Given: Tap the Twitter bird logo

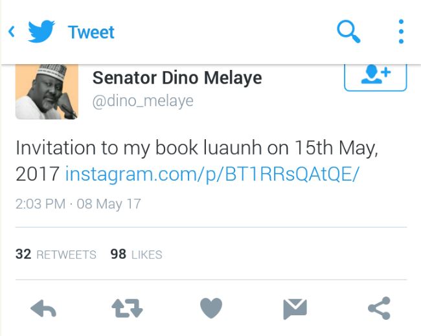Looking at the screenshot, I should 41,31.
